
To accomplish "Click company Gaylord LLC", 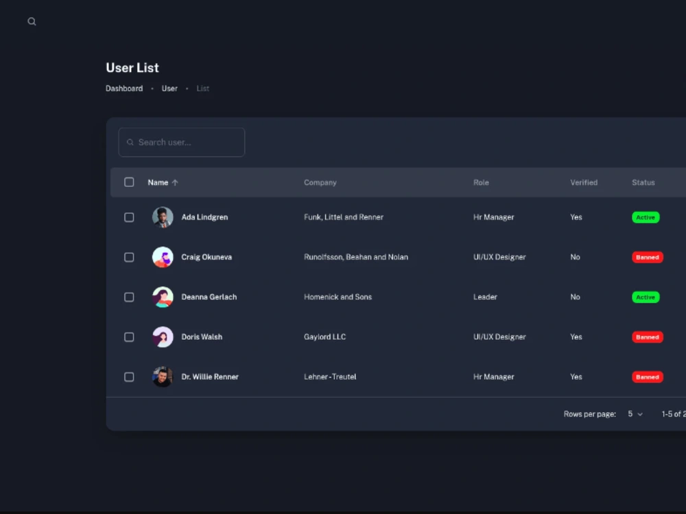I will point(324,337).
